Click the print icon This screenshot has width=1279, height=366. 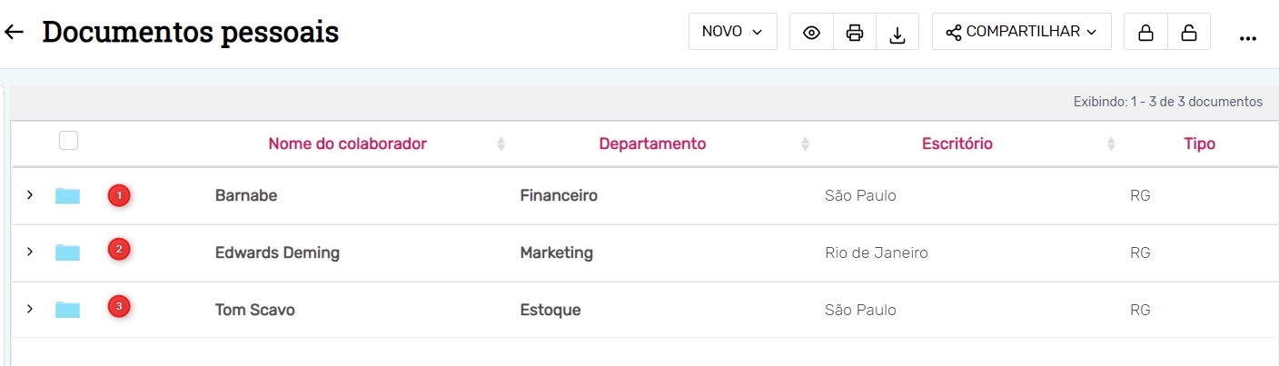pos(854,33)
